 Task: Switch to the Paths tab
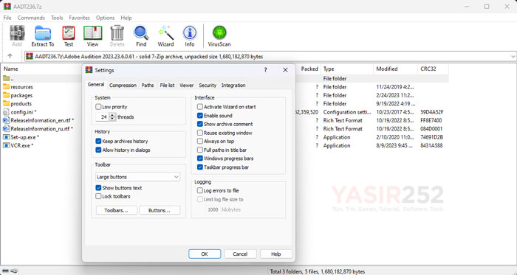click(x=148, y=86)
